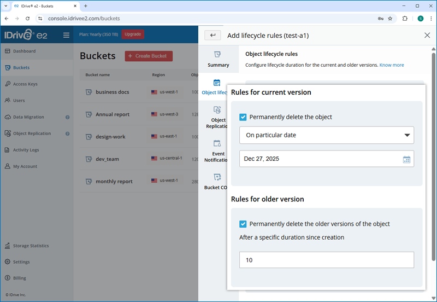Open the Summary tab icon

click(x=218, y=55)
